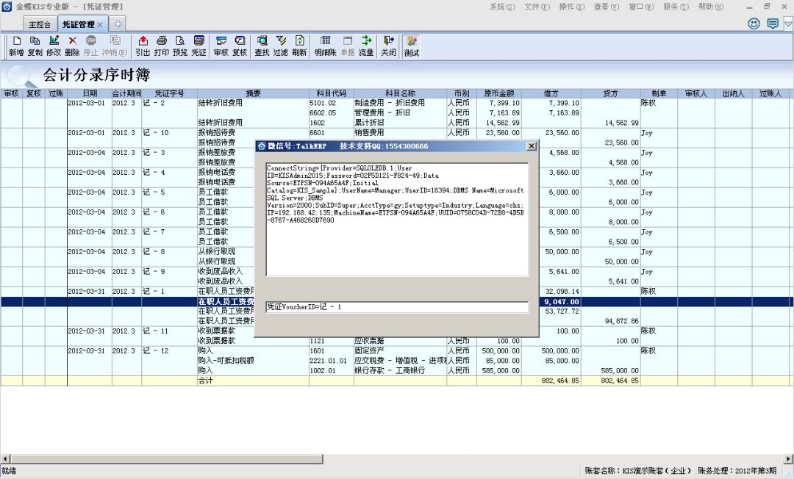Click the 贷方 column header
794x479 pixels.
[x=611, y=93]
